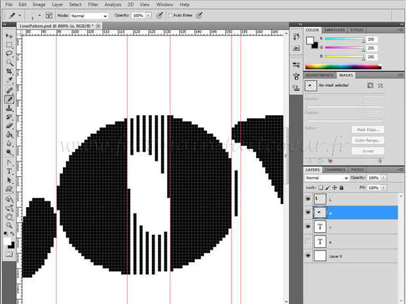Select the active Pencil tool in toolbox

tap(9, 99)
